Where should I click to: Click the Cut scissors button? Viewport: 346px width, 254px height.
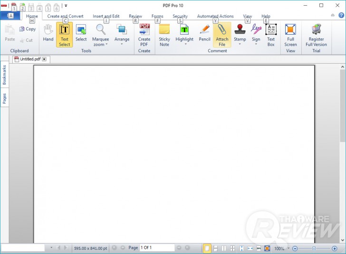coord(26,40)
